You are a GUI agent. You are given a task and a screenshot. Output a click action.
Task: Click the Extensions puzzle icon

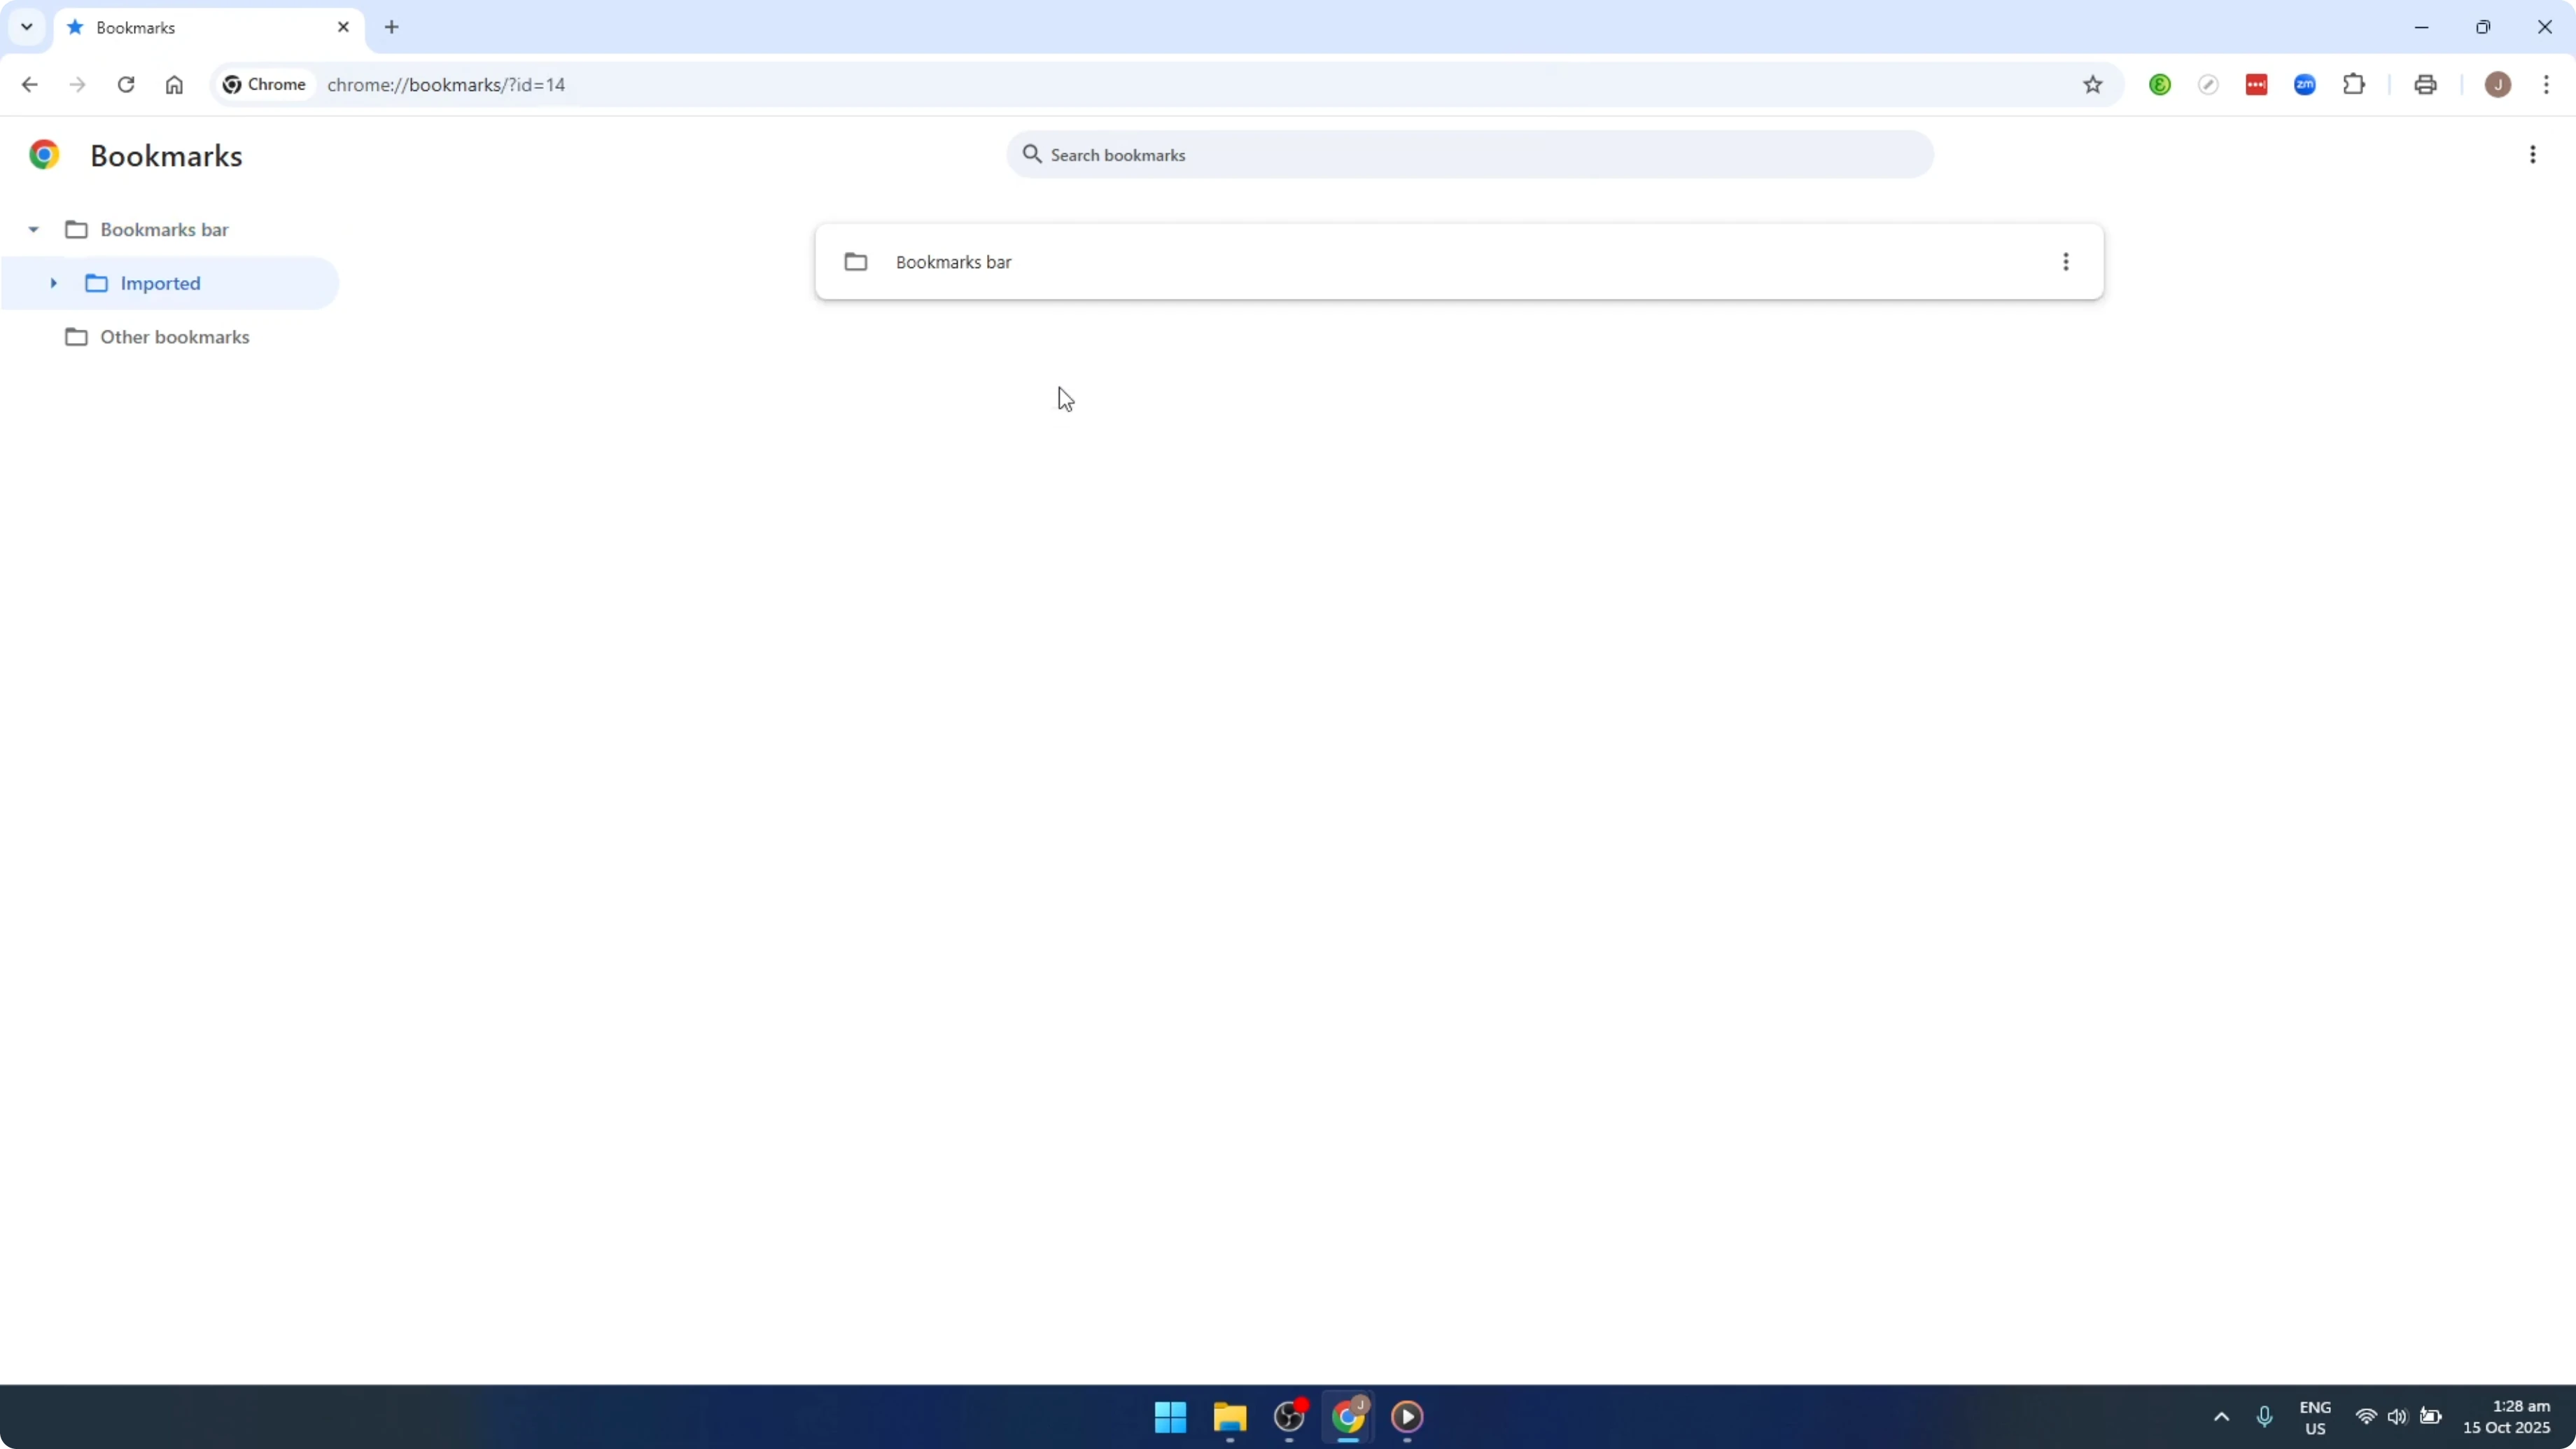2355,84
